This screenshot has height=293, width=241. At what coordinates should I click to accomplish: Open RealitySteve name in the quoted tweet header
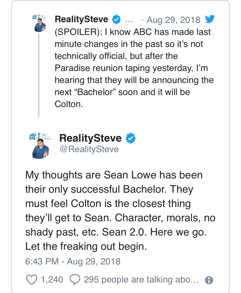pos(81,20)
